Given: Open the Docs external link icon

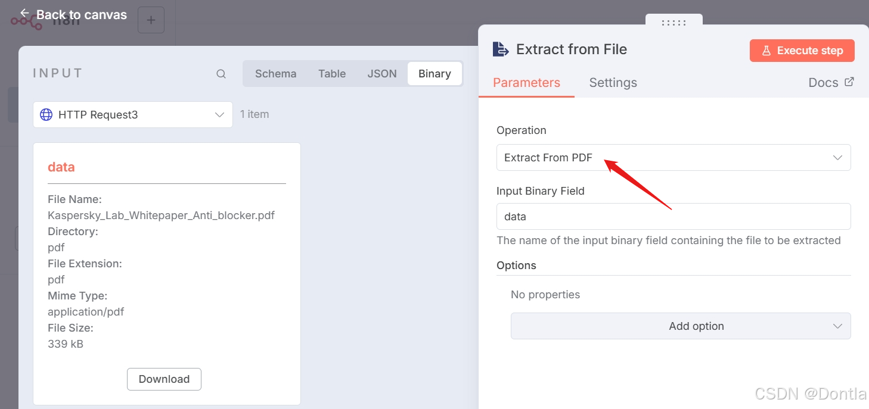Looking at the screenshot, I should tap(849, 82).
